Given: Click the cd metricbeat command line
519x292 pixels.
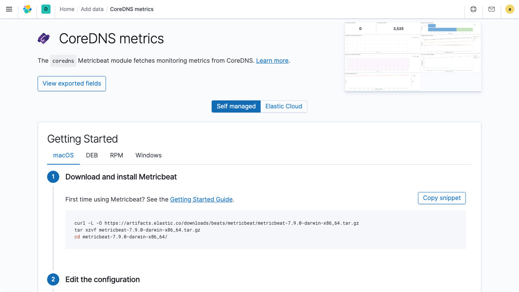Looking at the screenshot, I should coord(121,237).
